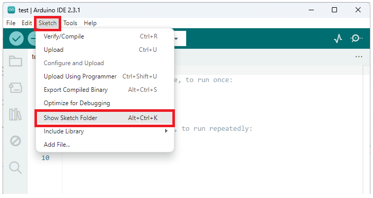This screenshot has height=198, width=373.
Task: Open the Edit menu
Action: pyautogui.click(x=27, y=23)
